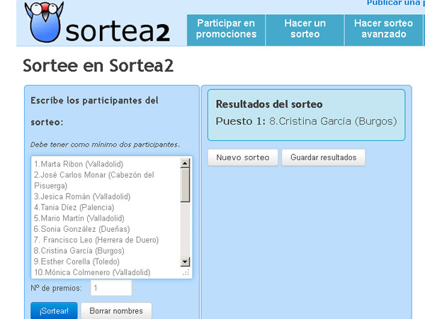Click the textarea resize handle
The width and height of the screenshot is (425, 319).
[x=186, y=273]
